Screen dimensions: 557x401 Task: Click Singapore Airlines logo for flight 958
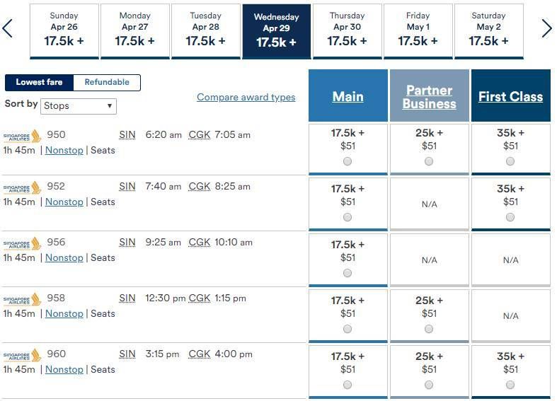[x=22, y=299]
